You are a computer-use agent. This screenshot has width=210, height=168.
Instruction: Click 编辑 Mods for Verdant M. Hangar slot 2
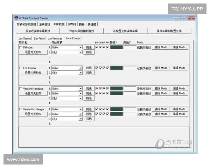point(179,114)
